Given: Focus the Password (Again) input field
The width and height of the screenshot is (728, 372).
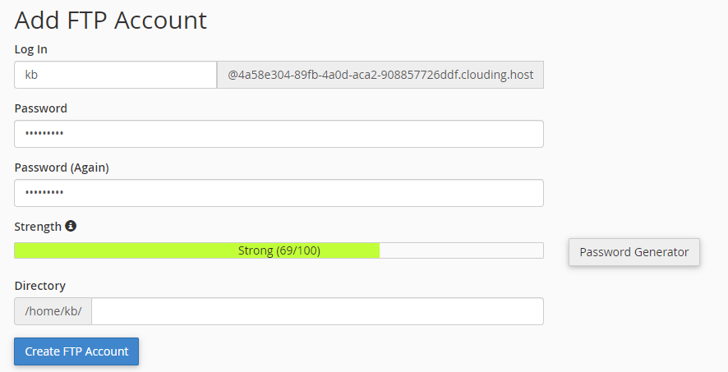Looking at the screenshot, I should tap(279, 193).
